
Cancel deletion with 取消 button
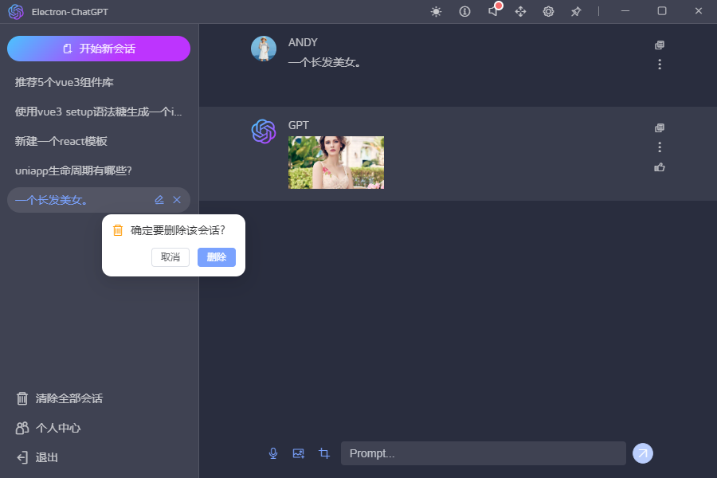170,257
